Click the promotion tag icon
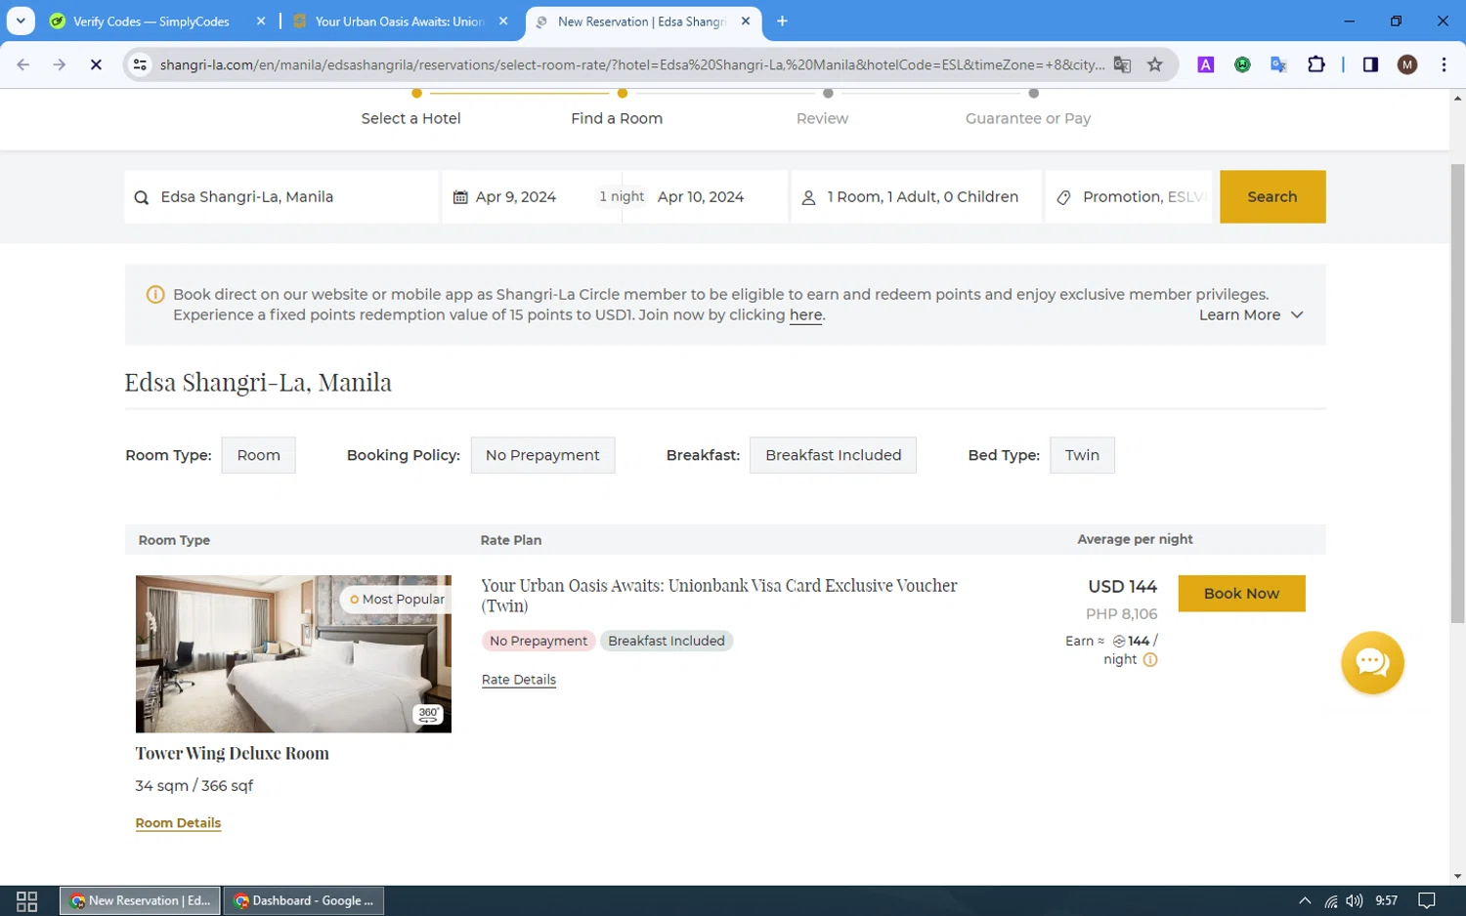The image size is (1466, 916). [1063, 197]
